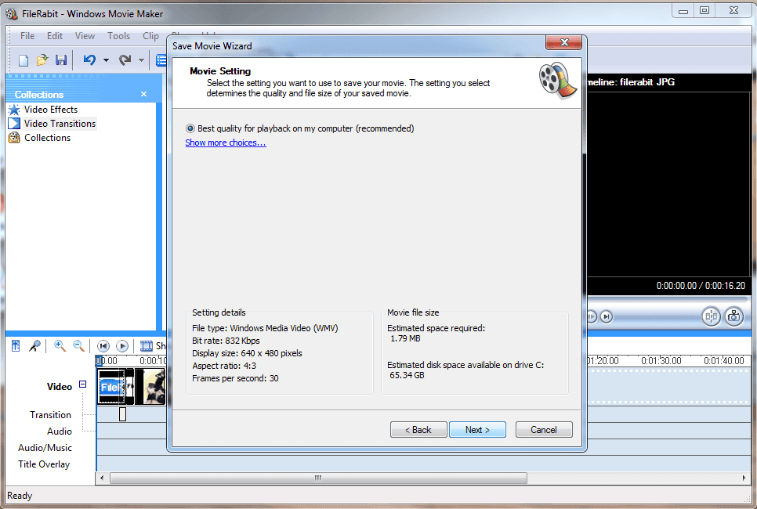
Task: Click the Title Overlay track label
Action: 44,464
